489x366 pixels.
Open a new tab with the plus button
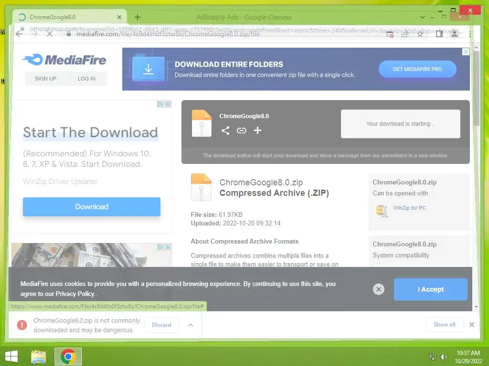coord(137,17)
